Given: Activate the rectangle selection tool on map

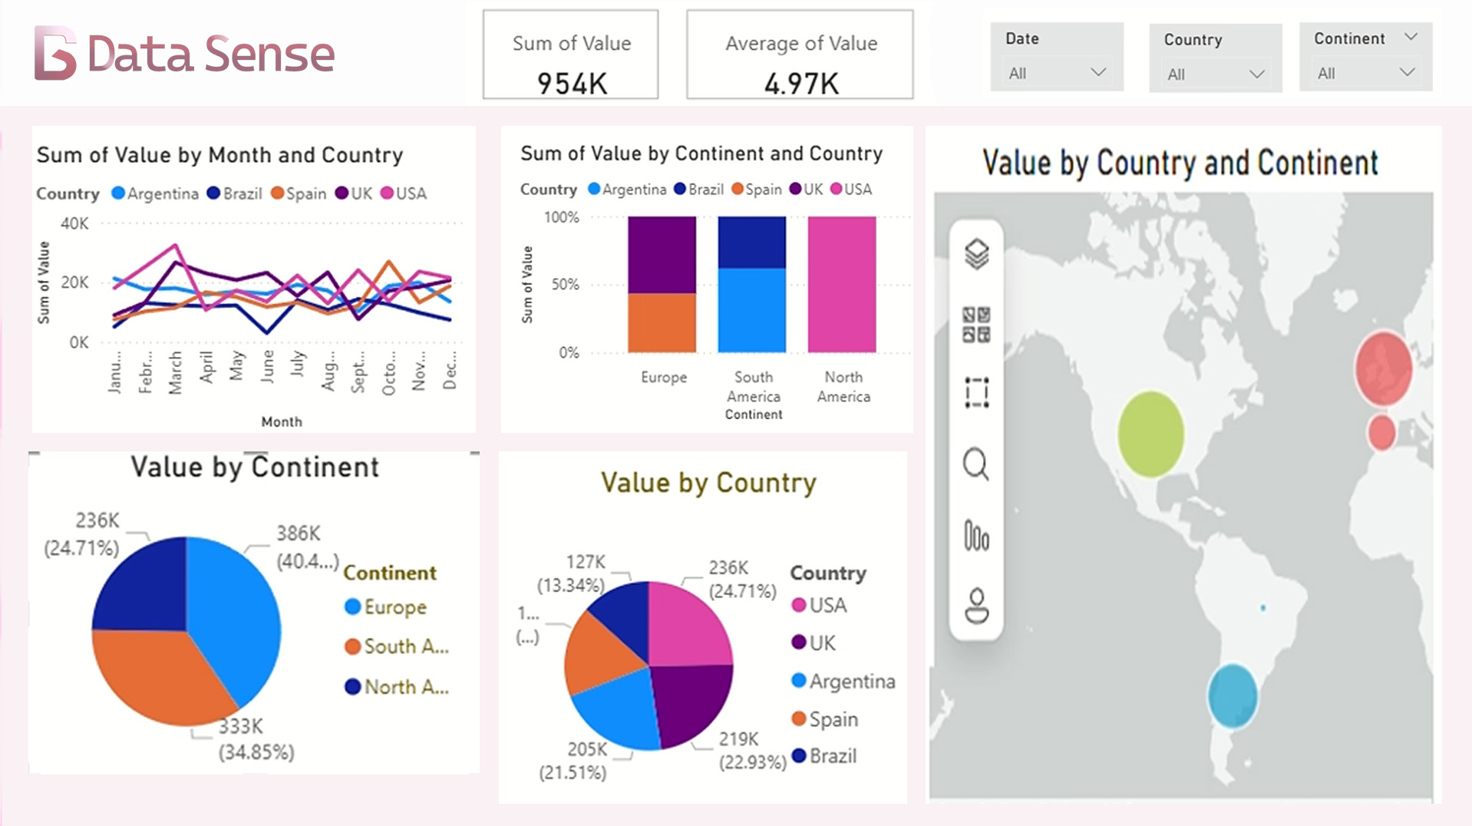Looking at the screenshot, I should [976, 392].
